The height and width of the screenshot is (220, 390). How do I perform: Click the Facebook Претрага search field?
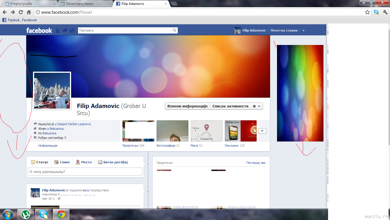coord(125,30)
